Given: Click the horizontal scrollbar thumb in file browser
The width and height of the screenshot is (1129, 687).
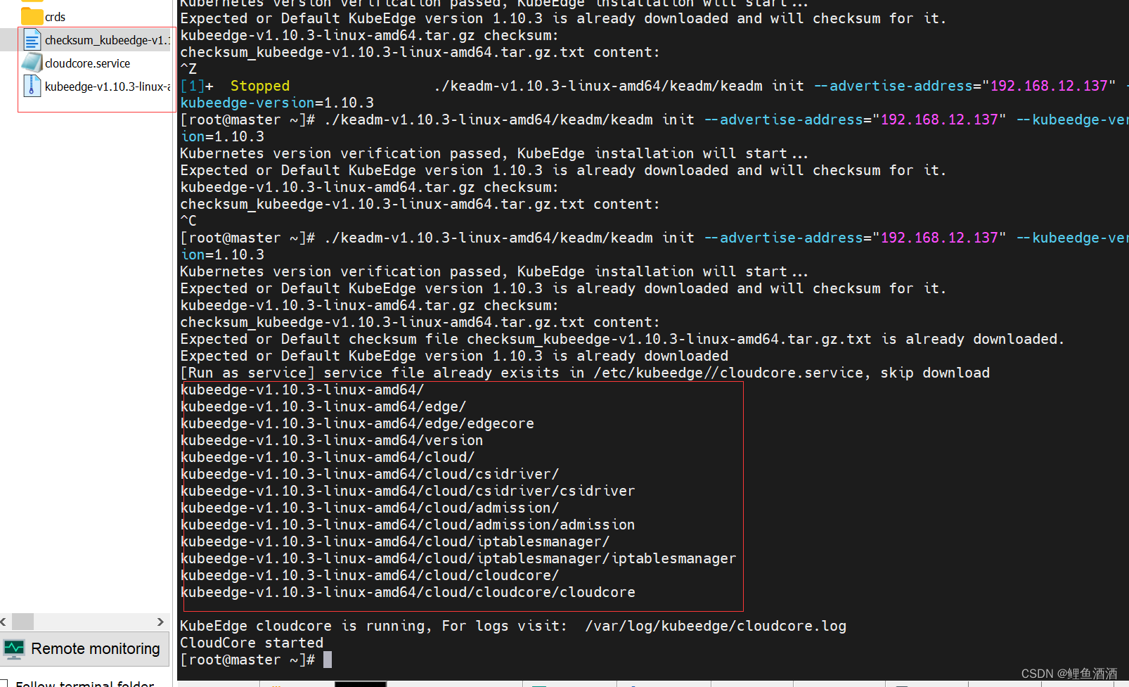Looking at the screenshot, I should 22,622.
